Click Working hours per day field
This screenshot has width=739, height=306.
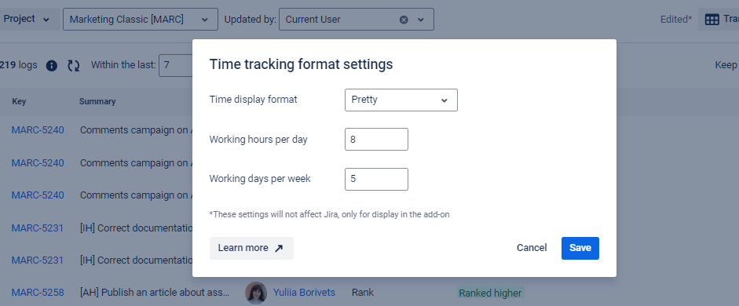pyautogui.click(x=377, y=140)
